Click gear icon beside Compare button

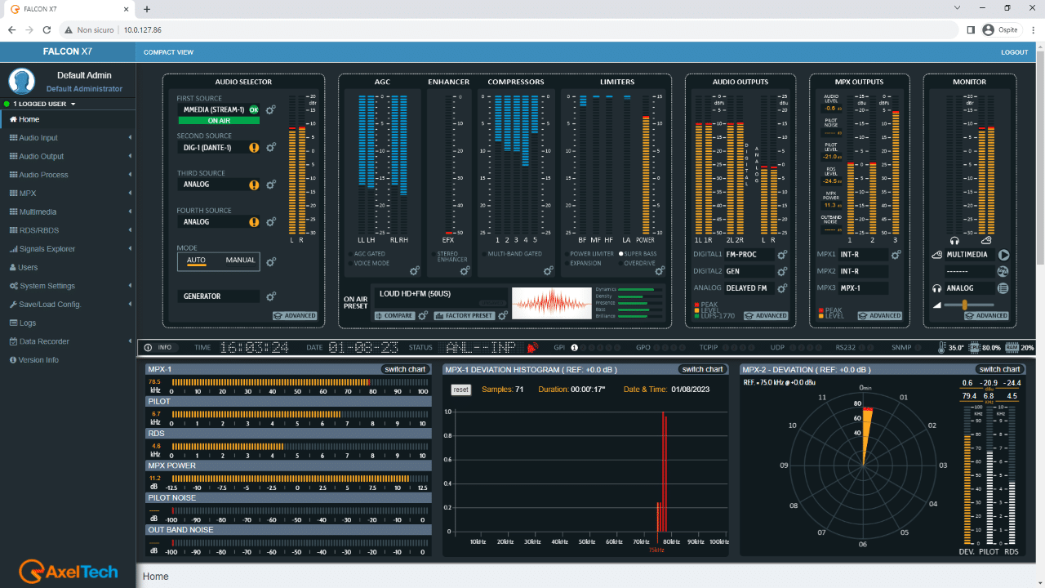point(423,315)
